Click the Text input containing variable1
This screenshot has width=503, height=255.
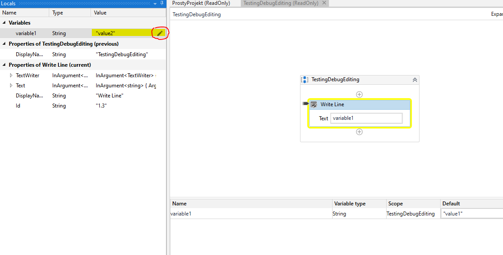[x=366, y=118]
